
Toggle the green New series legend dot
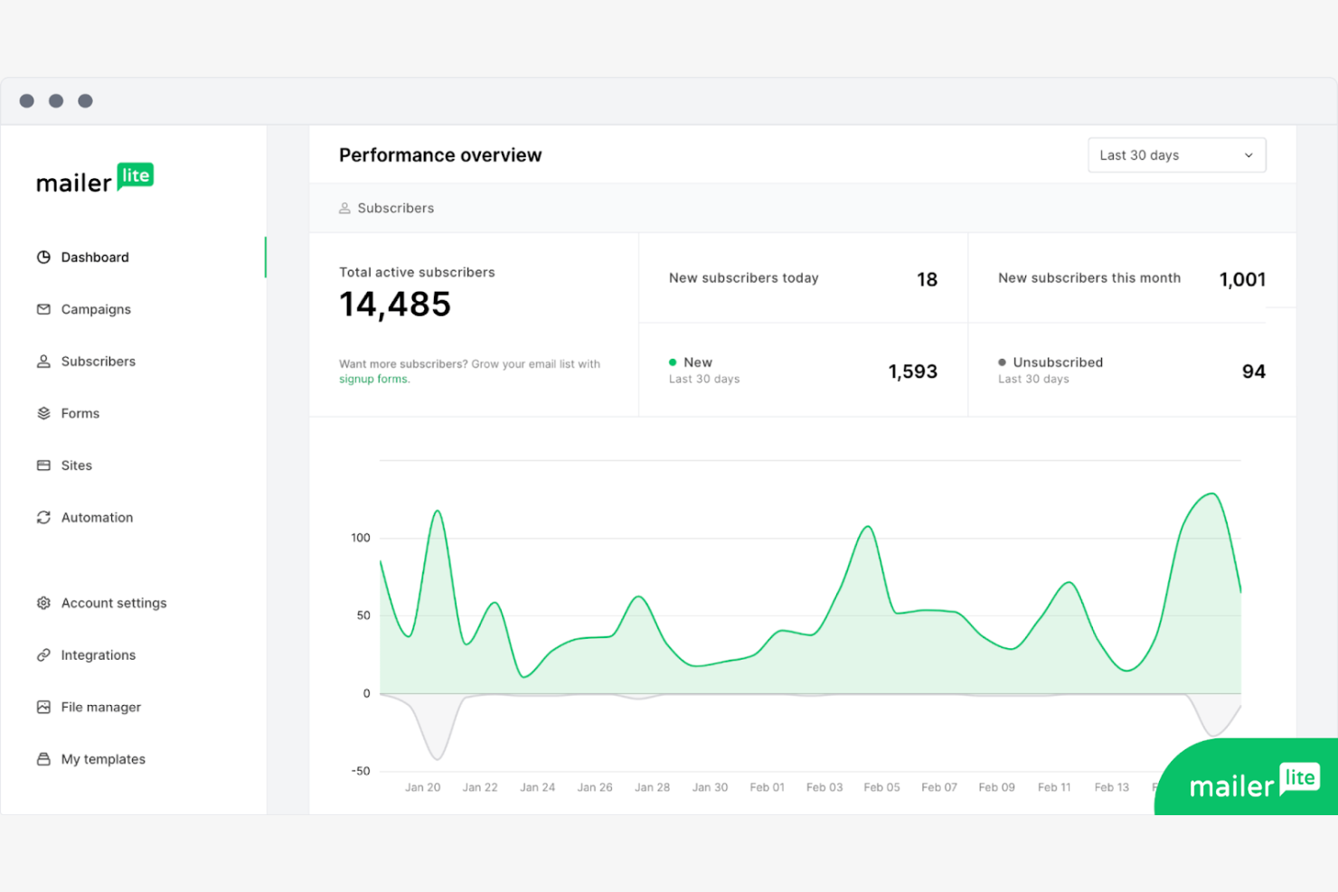coord(673,362)
